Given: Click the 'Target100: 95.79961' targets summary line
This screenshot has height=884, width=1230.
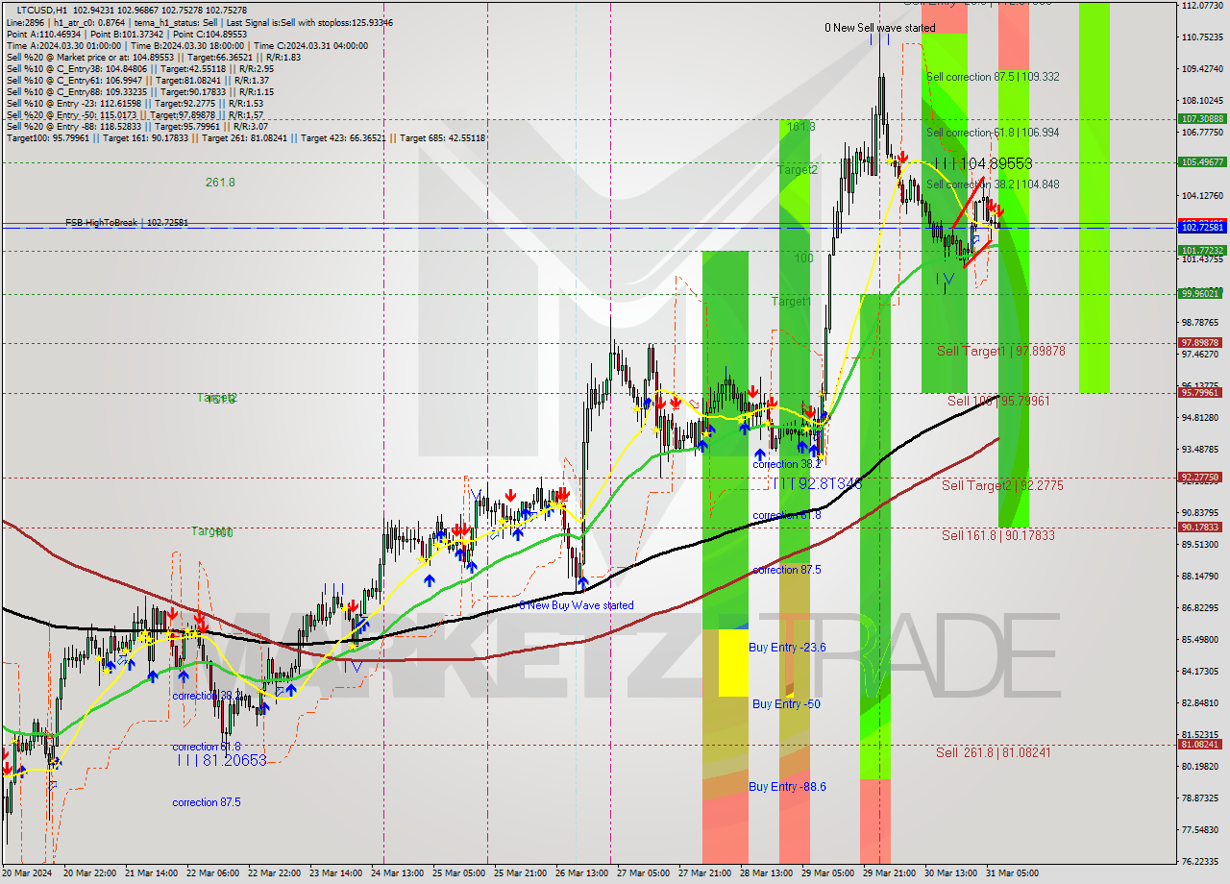Looking at the screenshot, I should pyautogui.click(x=245, y=138).
